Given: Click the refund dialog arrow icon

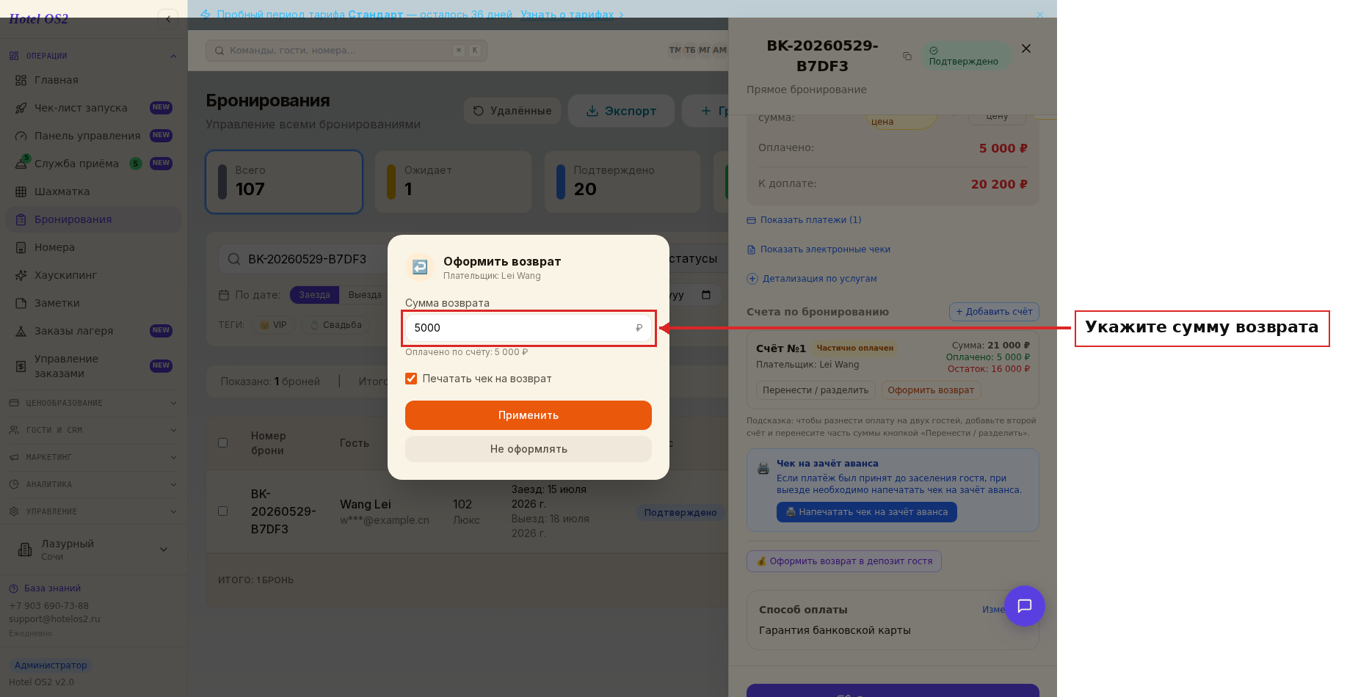Looking at the screenshot, I should point(420,267).
